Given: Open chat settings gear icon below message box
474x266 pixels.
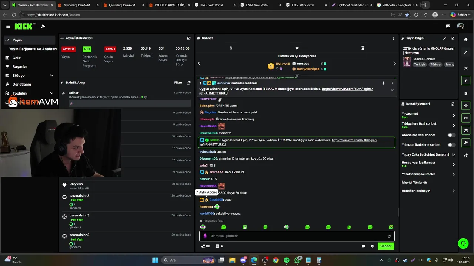Looking at the screenshot, I should (x=373, y=246).
